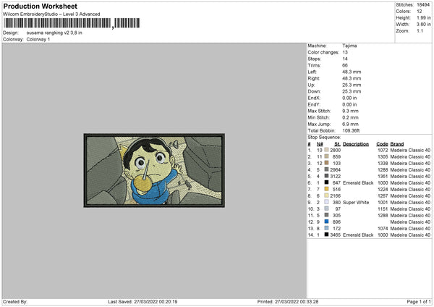Click the Code column header
Screen dimensions: 434x307
[x=382, y=144]
